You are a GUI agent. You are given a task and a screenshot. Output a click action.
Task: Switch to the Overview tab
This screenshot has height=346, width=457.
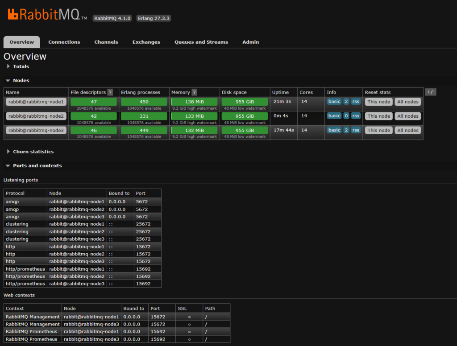[21, 42]
